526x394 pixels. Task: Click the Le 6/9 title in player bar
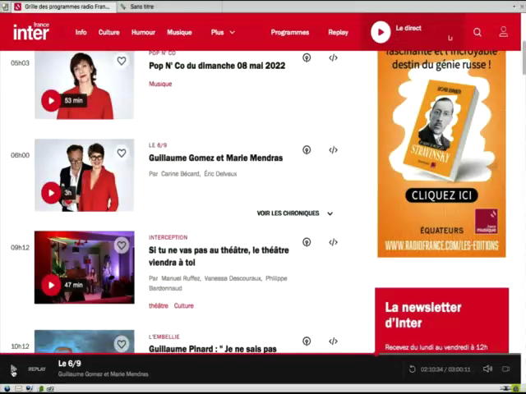[69, 364]
